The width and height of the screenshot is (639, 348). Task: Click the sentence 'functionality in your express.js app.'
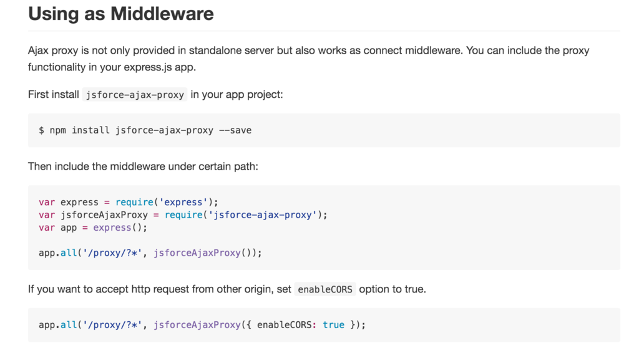click(112, 67)
